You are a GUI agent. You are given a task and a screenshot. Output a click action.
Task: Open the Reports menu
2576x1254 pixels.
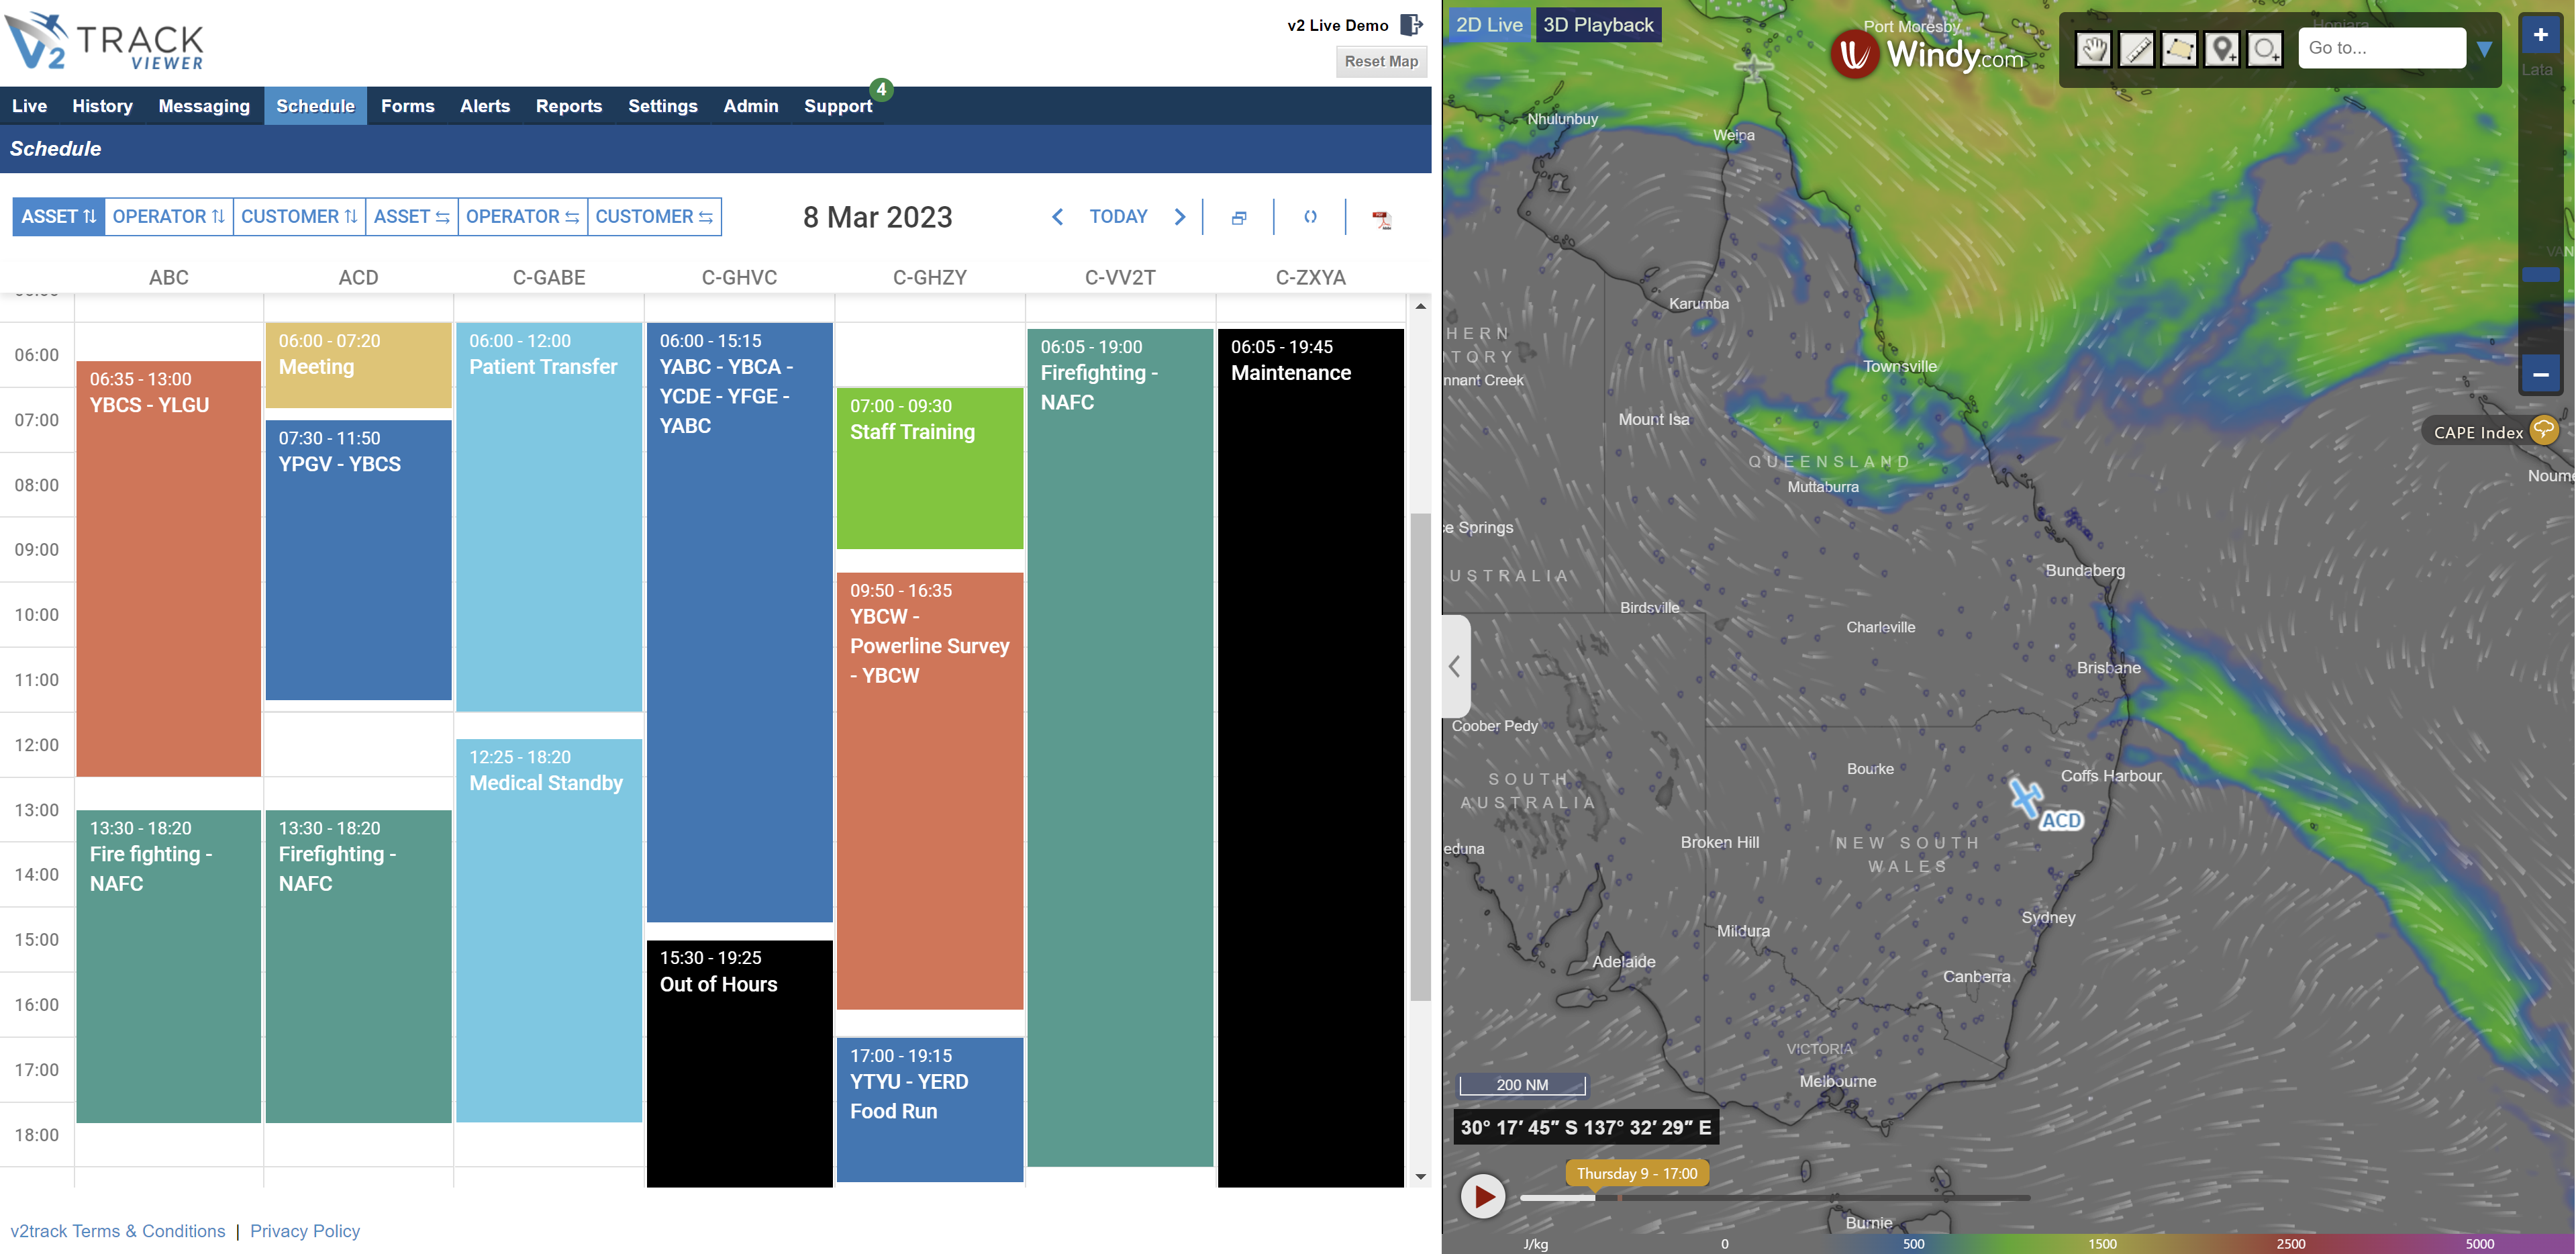[568, 106]
